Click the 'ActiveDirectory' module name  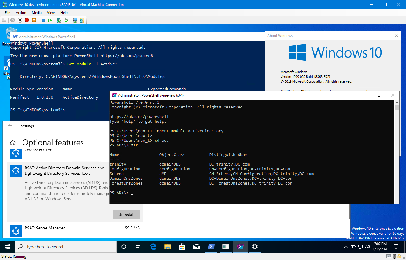(x=80, y=97)
